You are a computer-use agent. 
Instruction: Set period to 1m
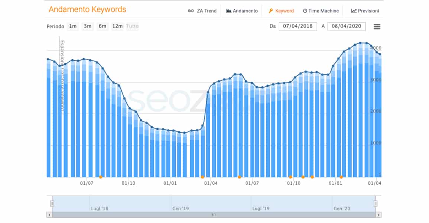click(73, 26)
